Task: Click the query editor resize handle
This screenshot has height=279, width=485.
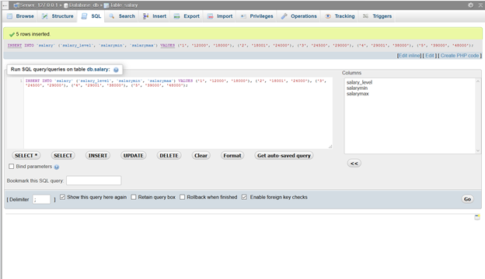Action: tap(330, 146)
